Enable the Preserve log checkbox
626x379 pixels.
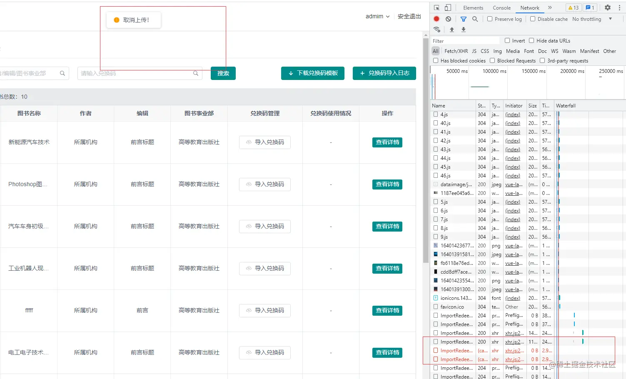490,19
